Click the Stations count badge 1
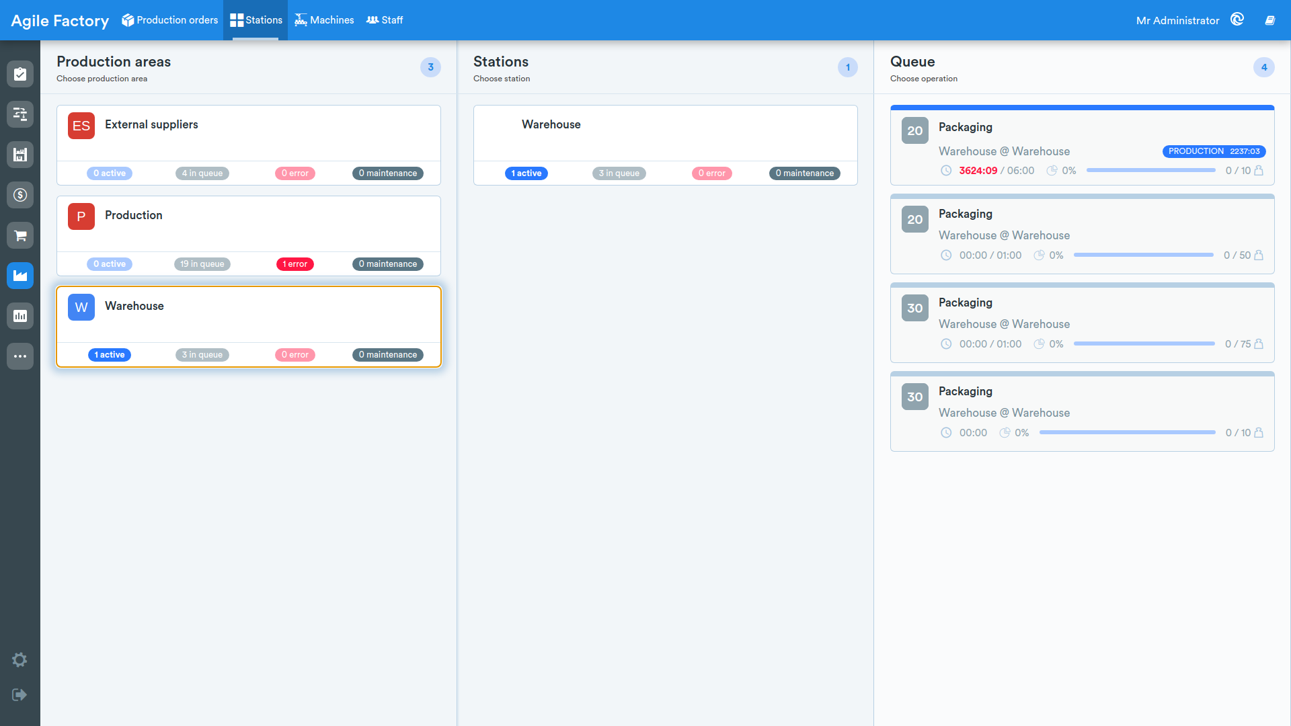 click(848, 67)
